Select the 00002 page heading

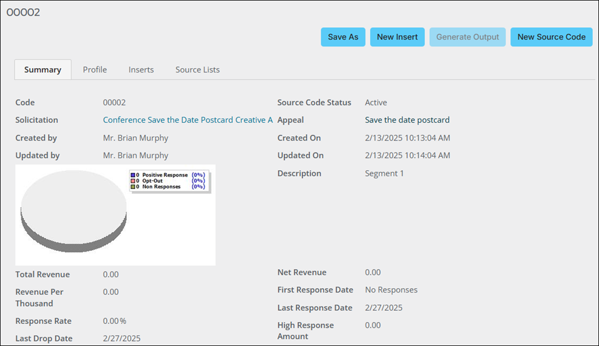coord(23,12)
